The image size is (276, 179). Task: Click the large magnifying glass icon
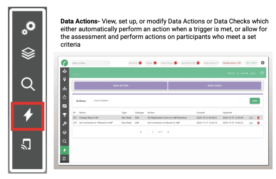[x=28, y=84]
